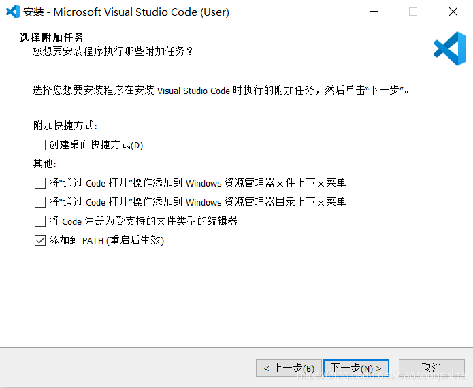The height and width of the screenshot is (388, 473).
Task: Click the instruction line starting 选择您想要安装程序
Action: coord(221,91)
